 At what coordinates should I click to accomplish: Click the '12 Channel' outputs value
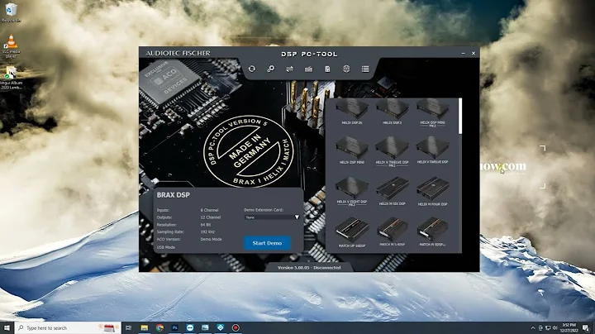pyautogui.click(x=211, y=217)
